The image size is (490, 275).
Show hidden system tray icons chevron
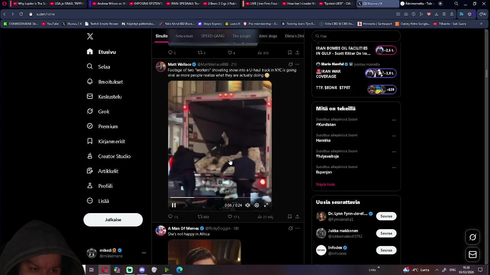tap(437, 270)
